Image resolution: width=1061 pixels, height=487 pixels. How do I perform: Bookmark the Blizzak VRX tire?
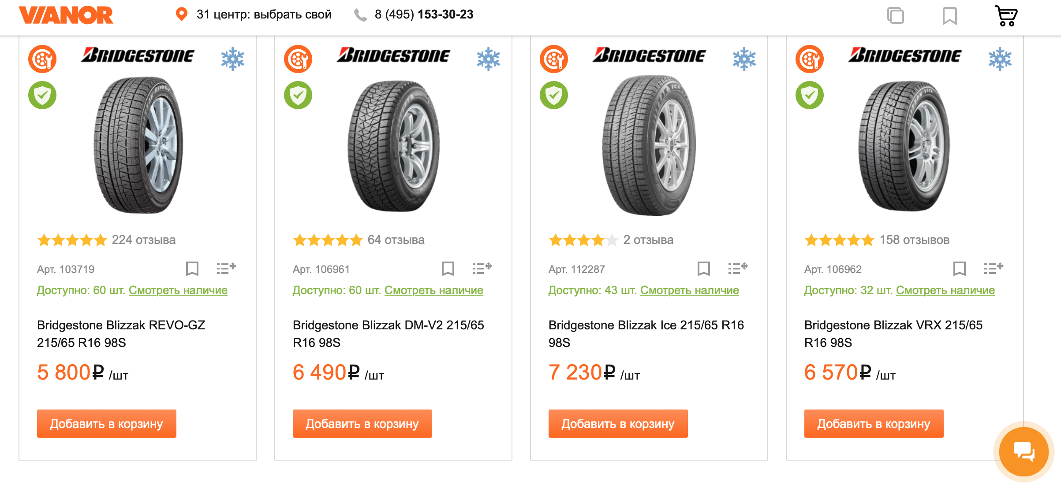click(x=960, y=269)
